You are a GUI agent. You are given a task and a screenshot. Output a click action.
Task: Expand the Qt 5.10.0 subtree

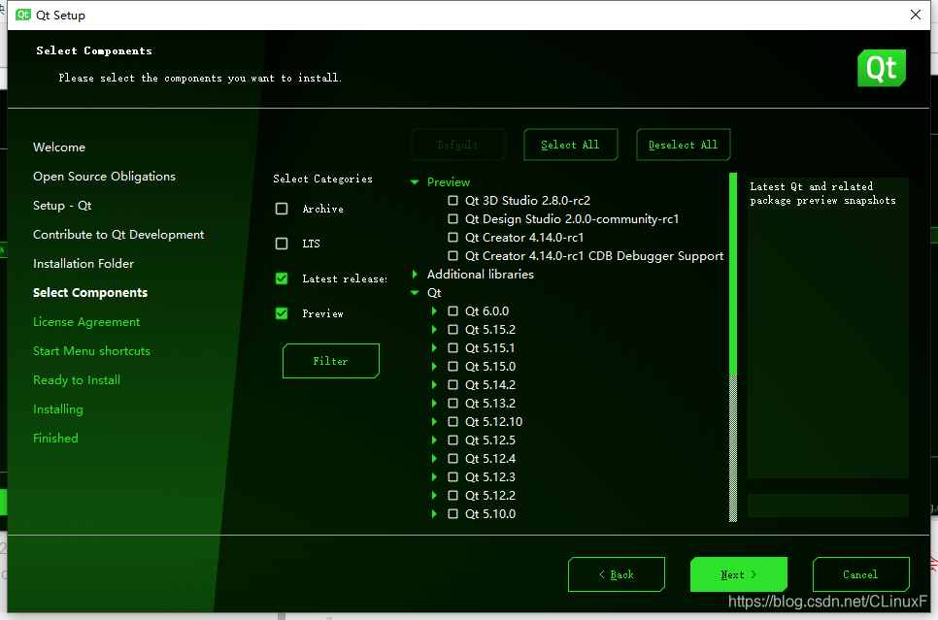(434, 514)
